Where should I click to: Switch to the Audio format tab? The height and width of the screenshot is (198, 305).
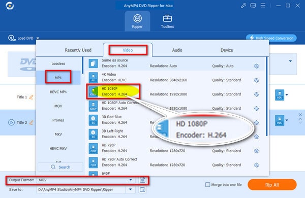[x=177, y=50]
